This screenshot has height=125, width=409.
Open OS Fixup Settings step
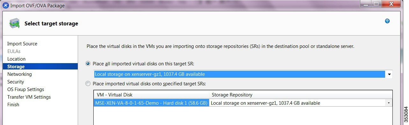(25, 89)
